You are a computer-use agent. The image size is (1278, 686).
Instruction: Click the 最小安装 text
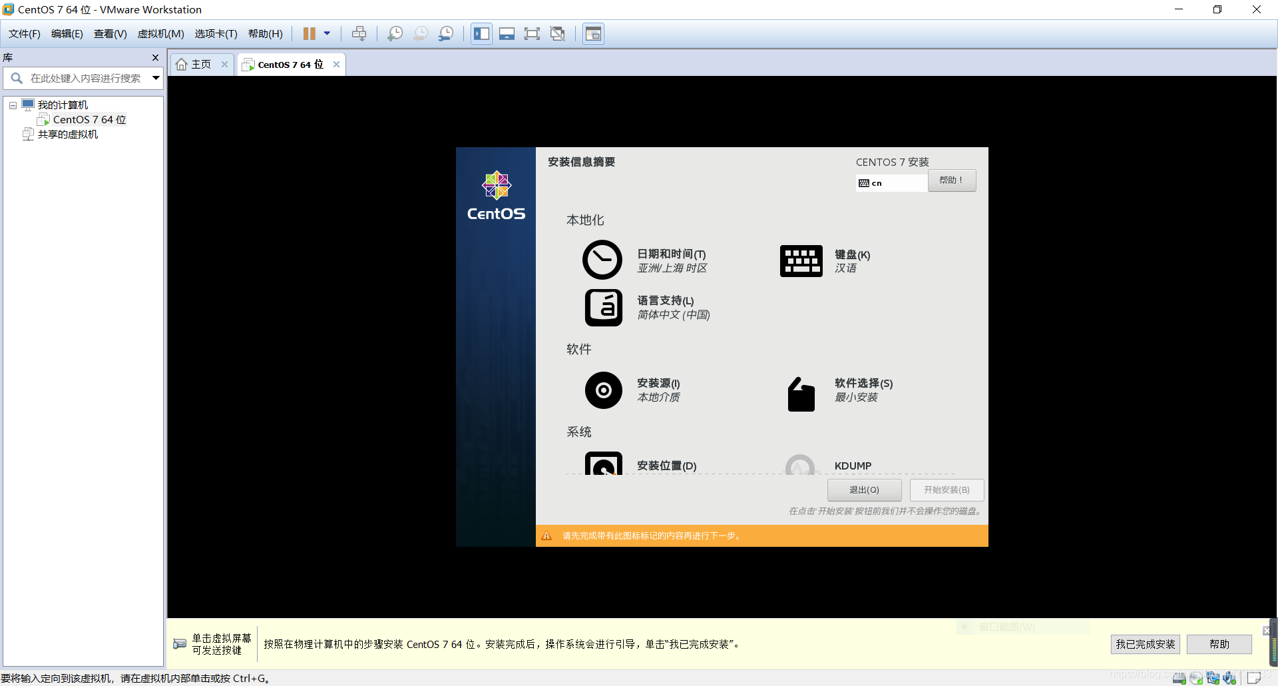[857, 398]
